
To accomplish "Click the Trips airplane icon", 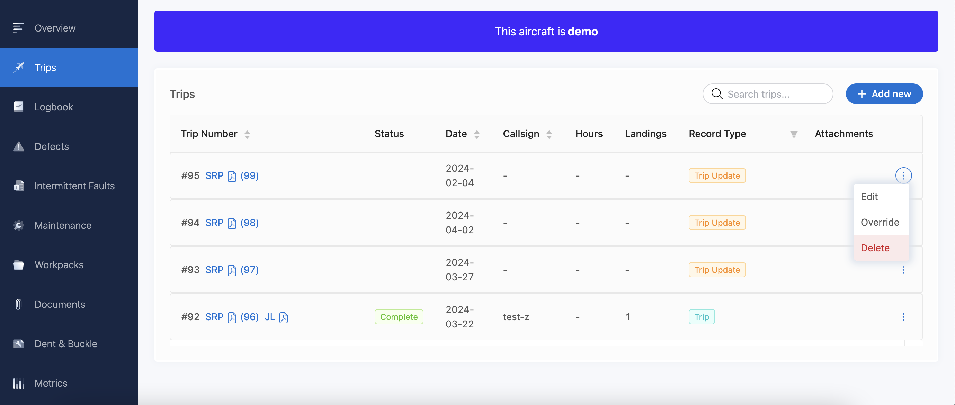I will [x=18, y=67].
